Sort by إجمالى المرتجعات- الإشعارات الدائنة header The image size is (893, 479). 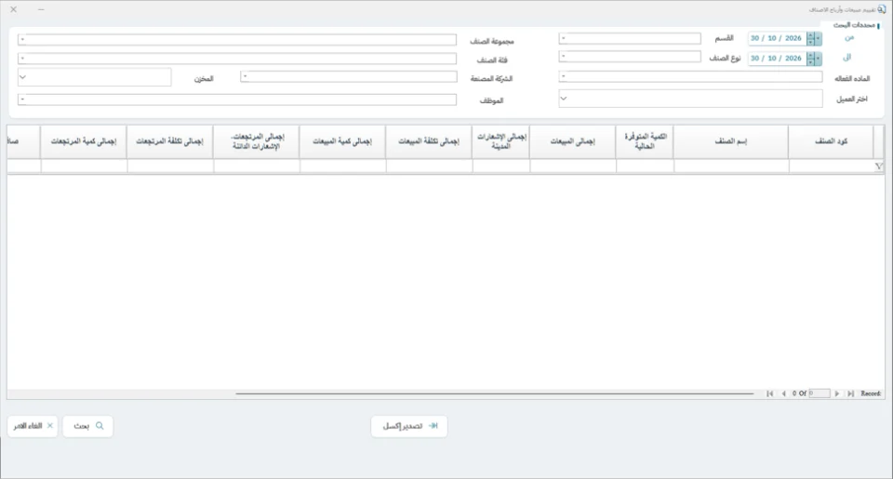pyautogui.click(x=257, y=141)
